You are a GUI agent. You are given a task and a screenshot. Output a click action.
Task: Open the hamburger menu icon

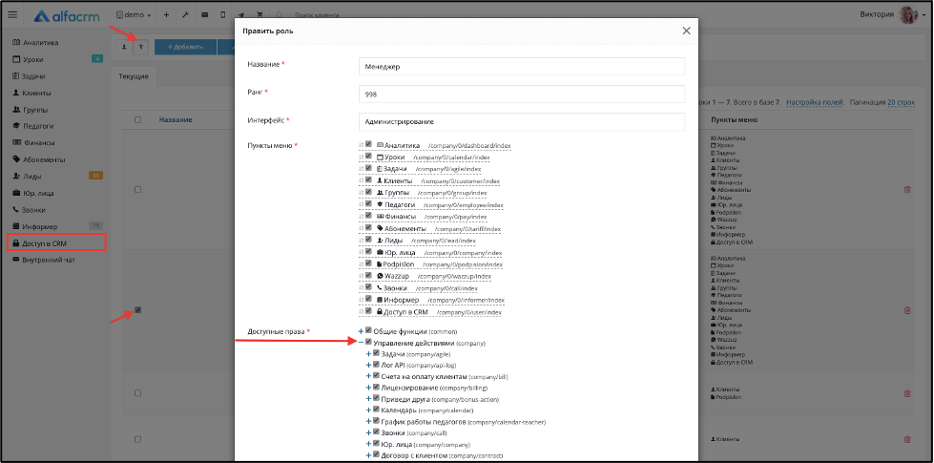click(11, 15)
